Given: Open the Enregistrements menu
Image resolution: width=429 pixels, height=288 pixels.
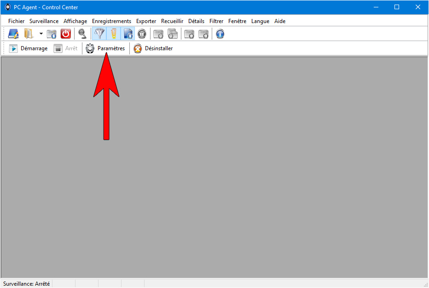Looking at the screenshot, I should (x=112, y=21).
